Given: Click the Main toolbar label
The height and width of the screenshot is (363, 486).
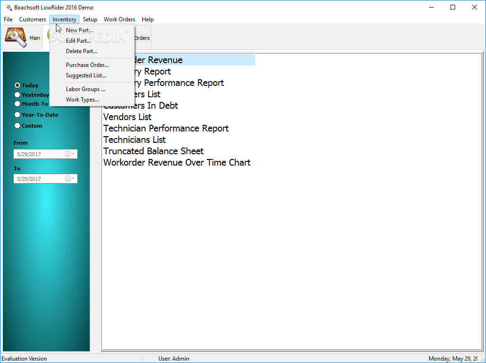Looking at the screenshot, I should (x=35, y=38).
